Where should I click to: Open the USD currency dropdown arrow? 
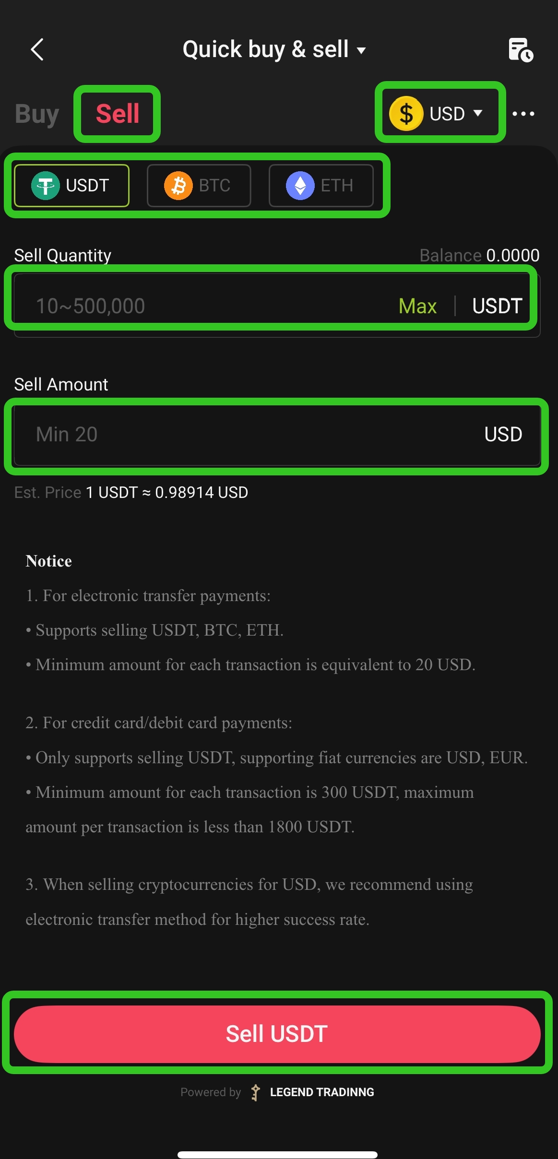click(x=477, y=113)
